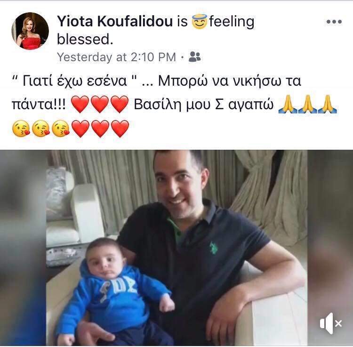
Task: Open the three-dot post options menu
Action: pyautogui.click(x=334, y=22)
